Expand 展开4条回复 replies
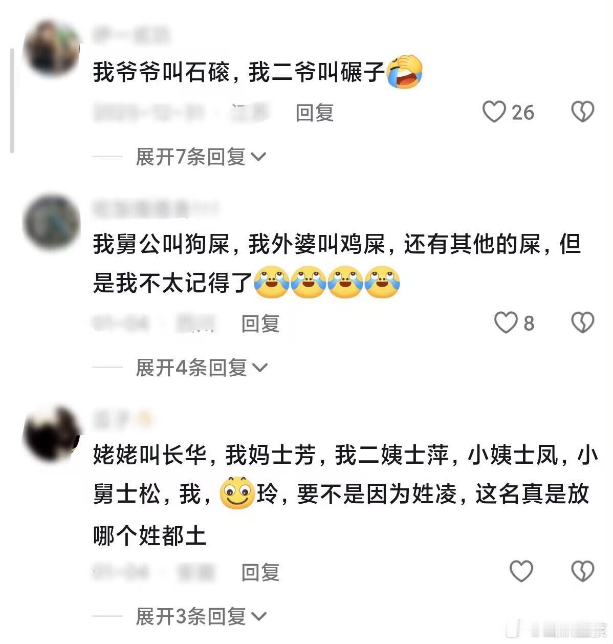 201,368
